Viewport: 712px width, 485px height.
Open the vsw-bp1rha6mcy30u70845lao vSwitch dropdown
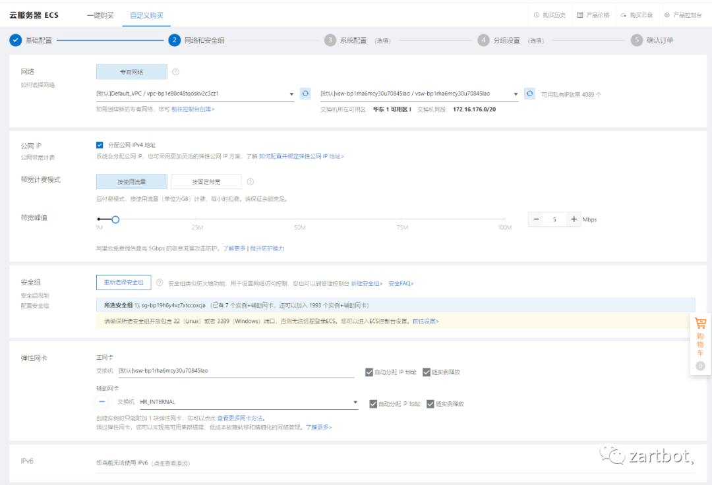click(x=419, y=94)
